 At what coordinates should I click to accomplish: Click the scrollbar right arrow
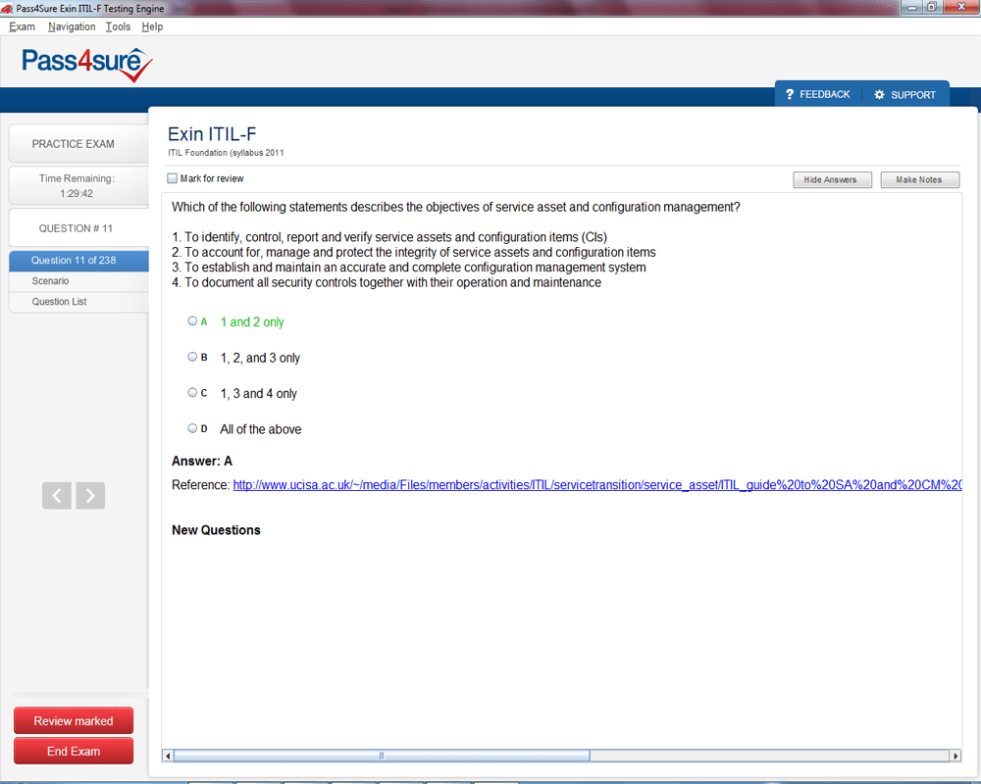[x=955, y=756]
